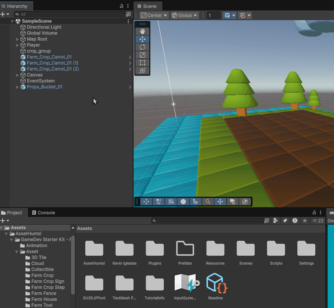
Task: Open the Global coordinate space dropdown
Action: (184, 15)
